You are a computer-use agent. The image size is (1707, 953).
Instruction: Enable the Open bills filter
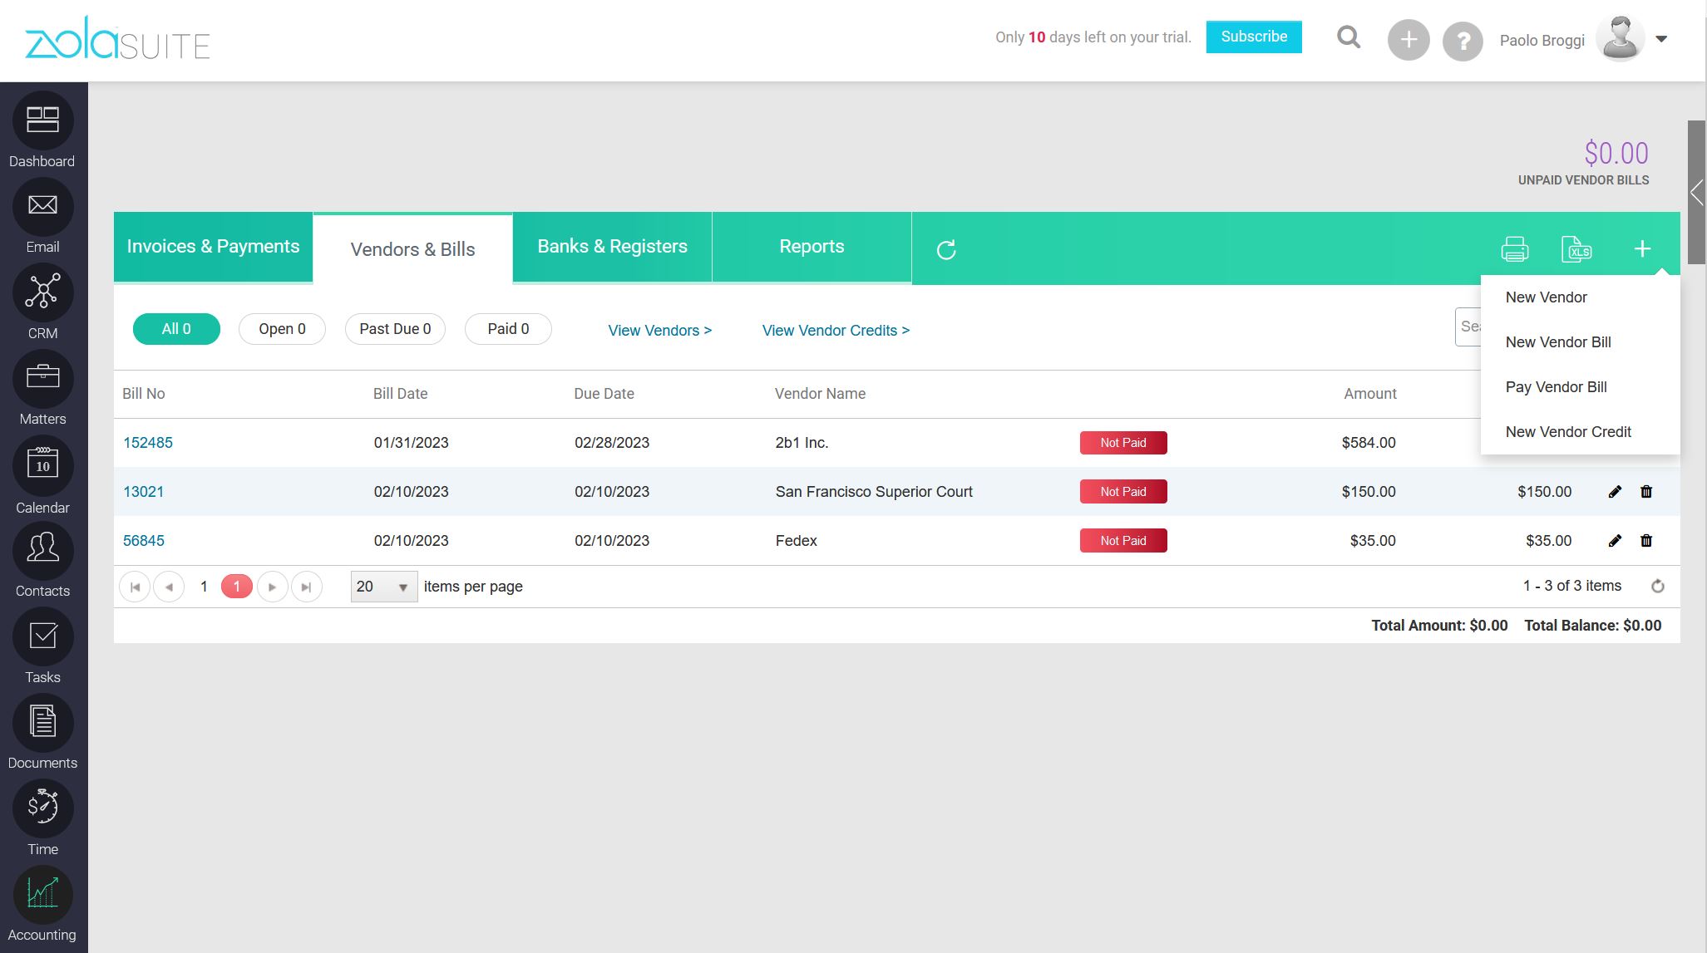[x=282, y=328]
